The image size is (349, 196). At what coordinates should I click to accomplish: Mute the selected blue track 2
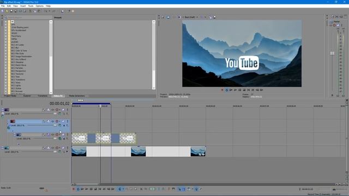[63, 121]
